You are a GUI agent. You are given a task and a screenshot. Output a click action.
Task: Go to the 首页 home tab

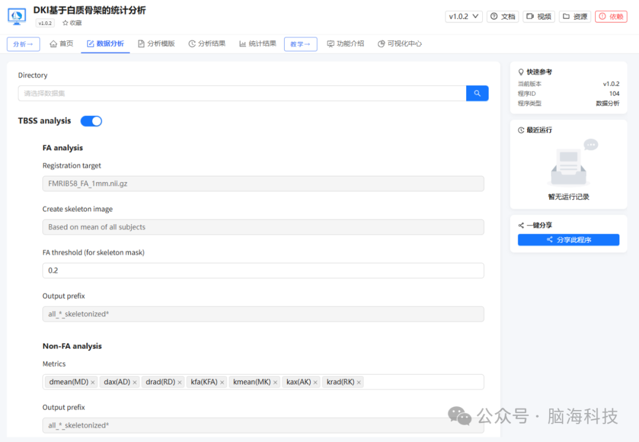[x=62, y=44]
